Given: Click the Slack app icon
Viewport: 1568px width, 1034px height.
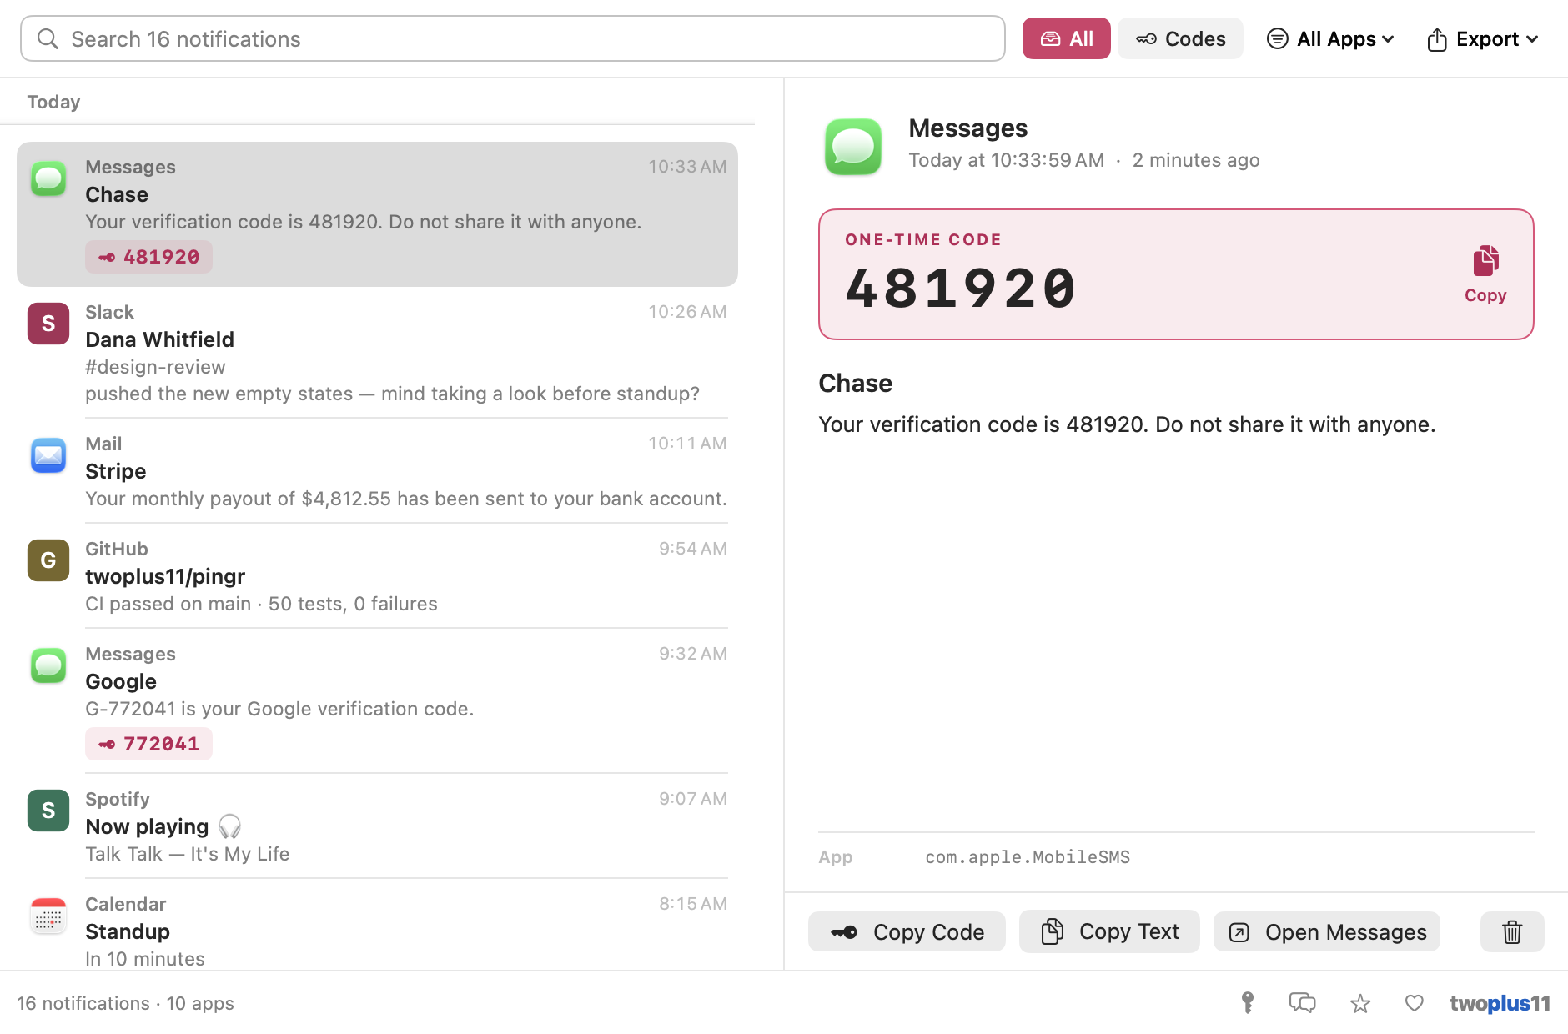Looking at the screenshot, I should (48, 324).
